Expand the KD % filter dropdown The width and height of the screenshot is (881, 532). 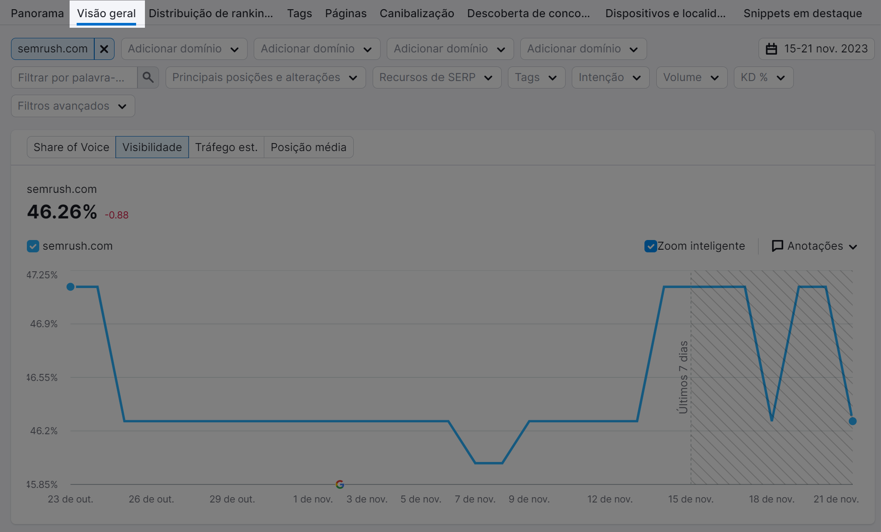763,77
